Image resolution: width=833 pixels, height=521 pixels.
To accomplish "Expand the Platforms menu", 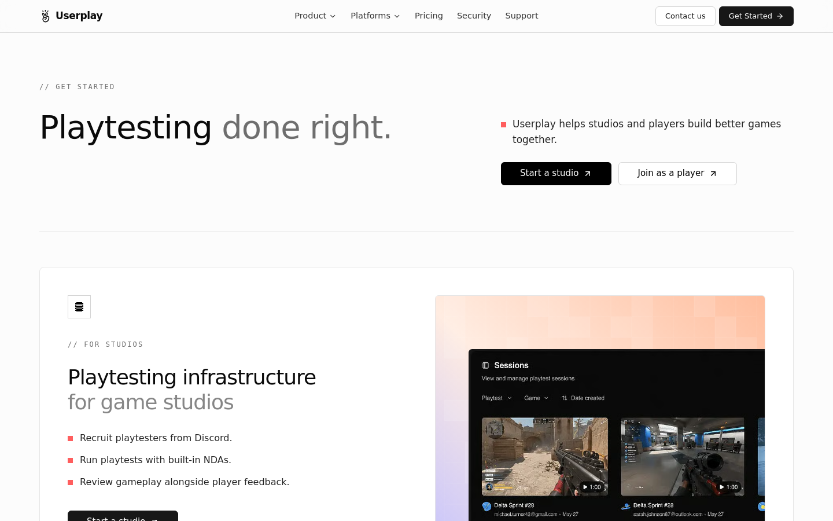I will point(375,16).
